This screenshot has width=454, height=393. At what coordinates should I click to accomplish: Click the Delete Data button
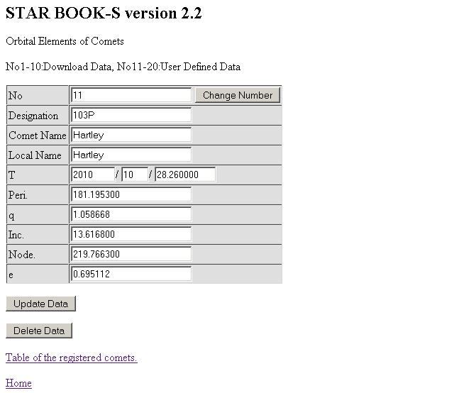pos(39,331)
